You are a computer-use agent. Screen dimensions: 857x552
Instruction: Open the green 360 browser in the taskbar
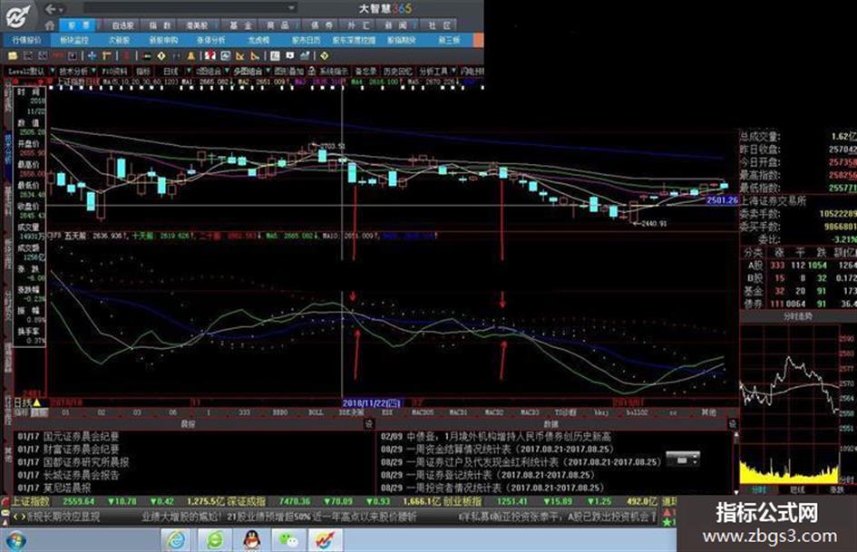214,540
